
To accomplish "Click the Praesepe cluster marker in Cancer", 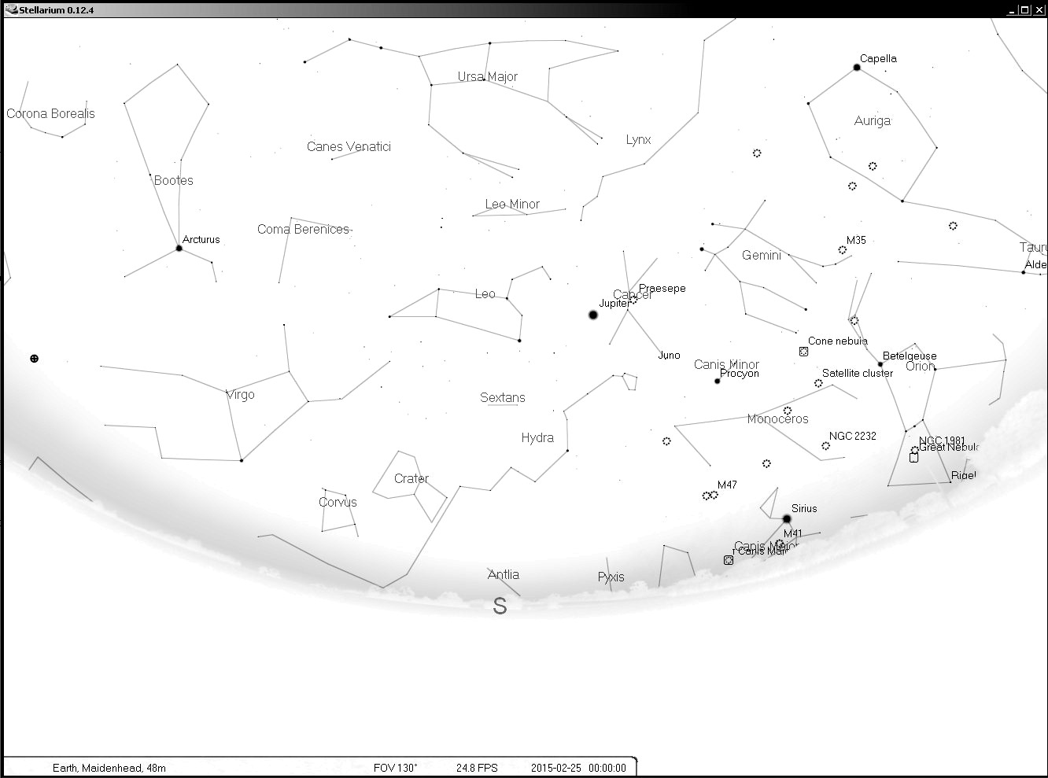I will tap(633, 299).
